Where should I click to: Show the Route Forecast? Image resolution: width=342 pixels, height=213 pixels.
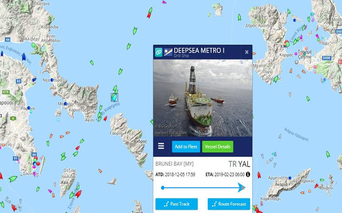click(x=229, y=204)
